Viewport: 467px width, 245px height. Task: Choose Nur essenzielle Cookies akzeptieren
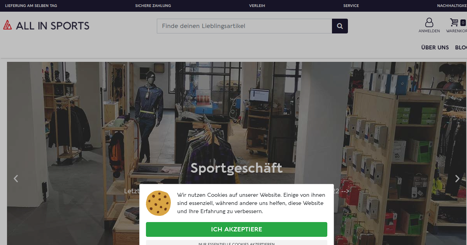pyautogui.click(x=237, y=243)
